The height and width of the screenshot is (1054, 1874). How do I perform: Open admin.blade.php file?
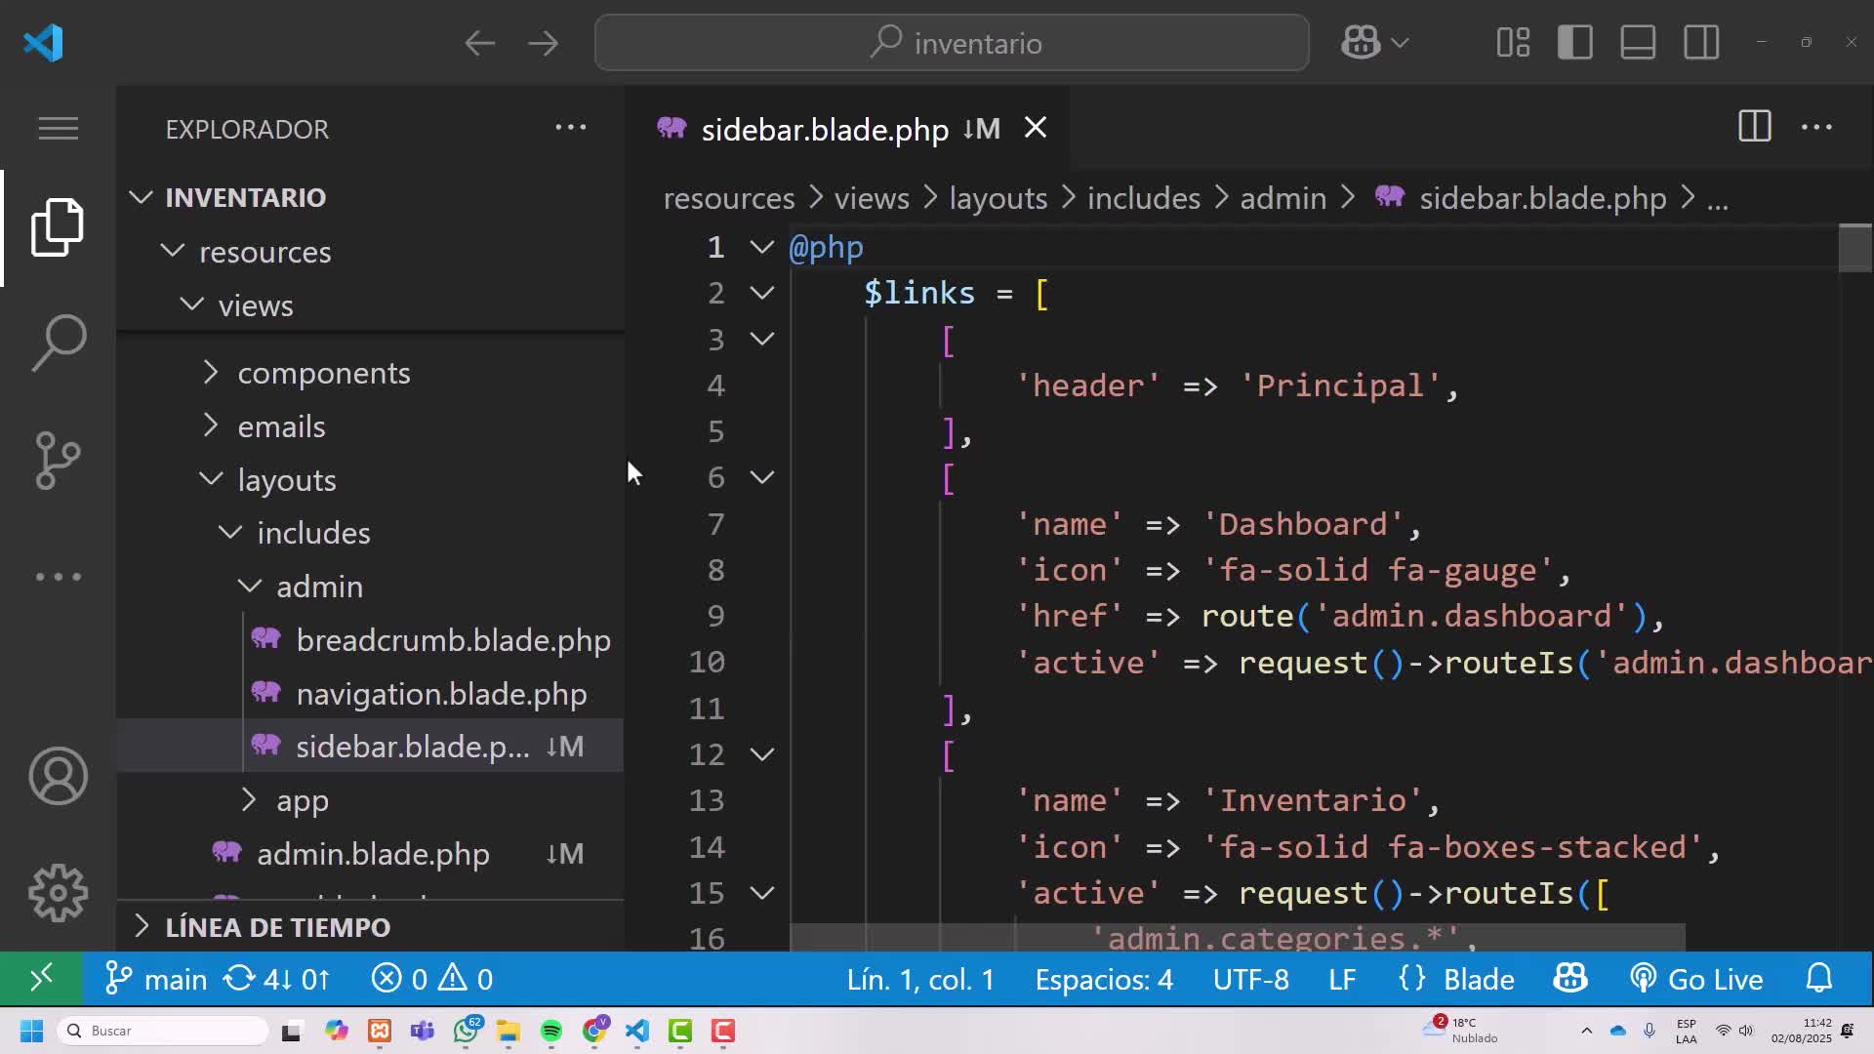[x=373, y=854]
